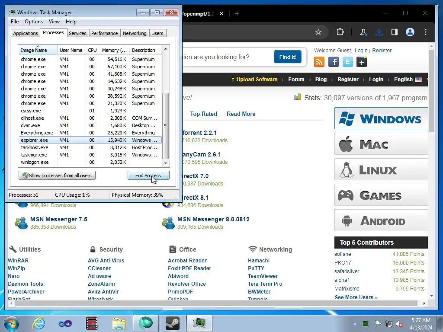This screenshot has width=443, height=332.
Task: Switch to the Services tab
Action: click(x=77, y=33)
